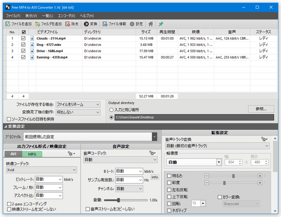
Task: Sort the list by ビデオファイル column header
Action: (x=59, y=32)
